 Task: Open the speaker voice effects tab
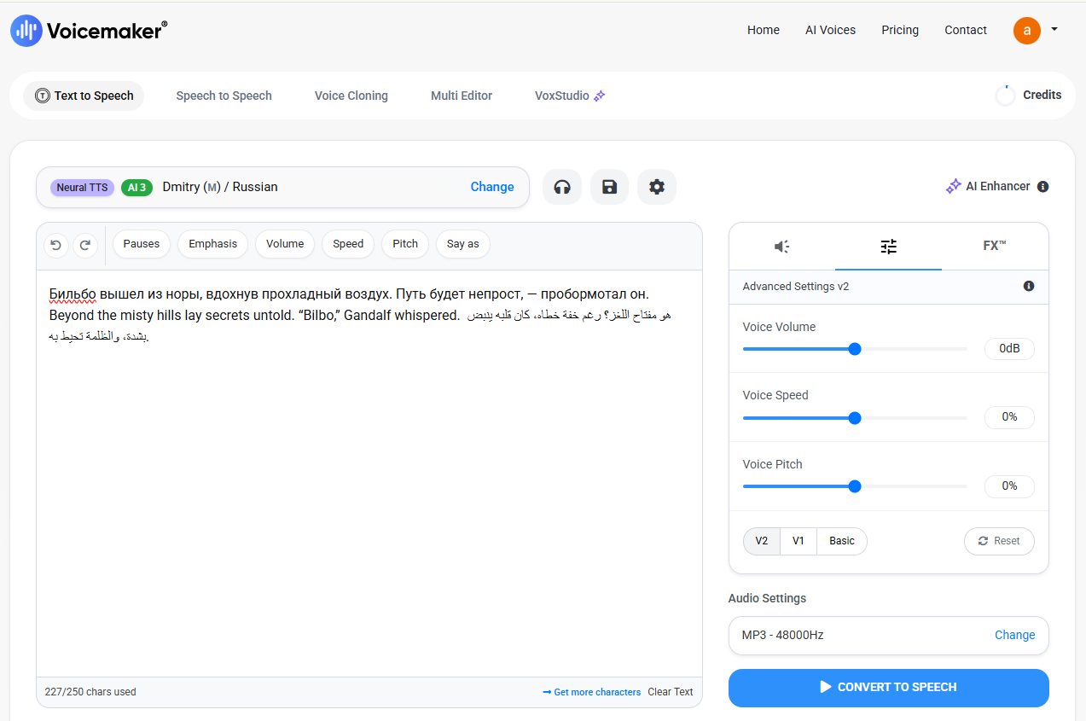[782, 247]
